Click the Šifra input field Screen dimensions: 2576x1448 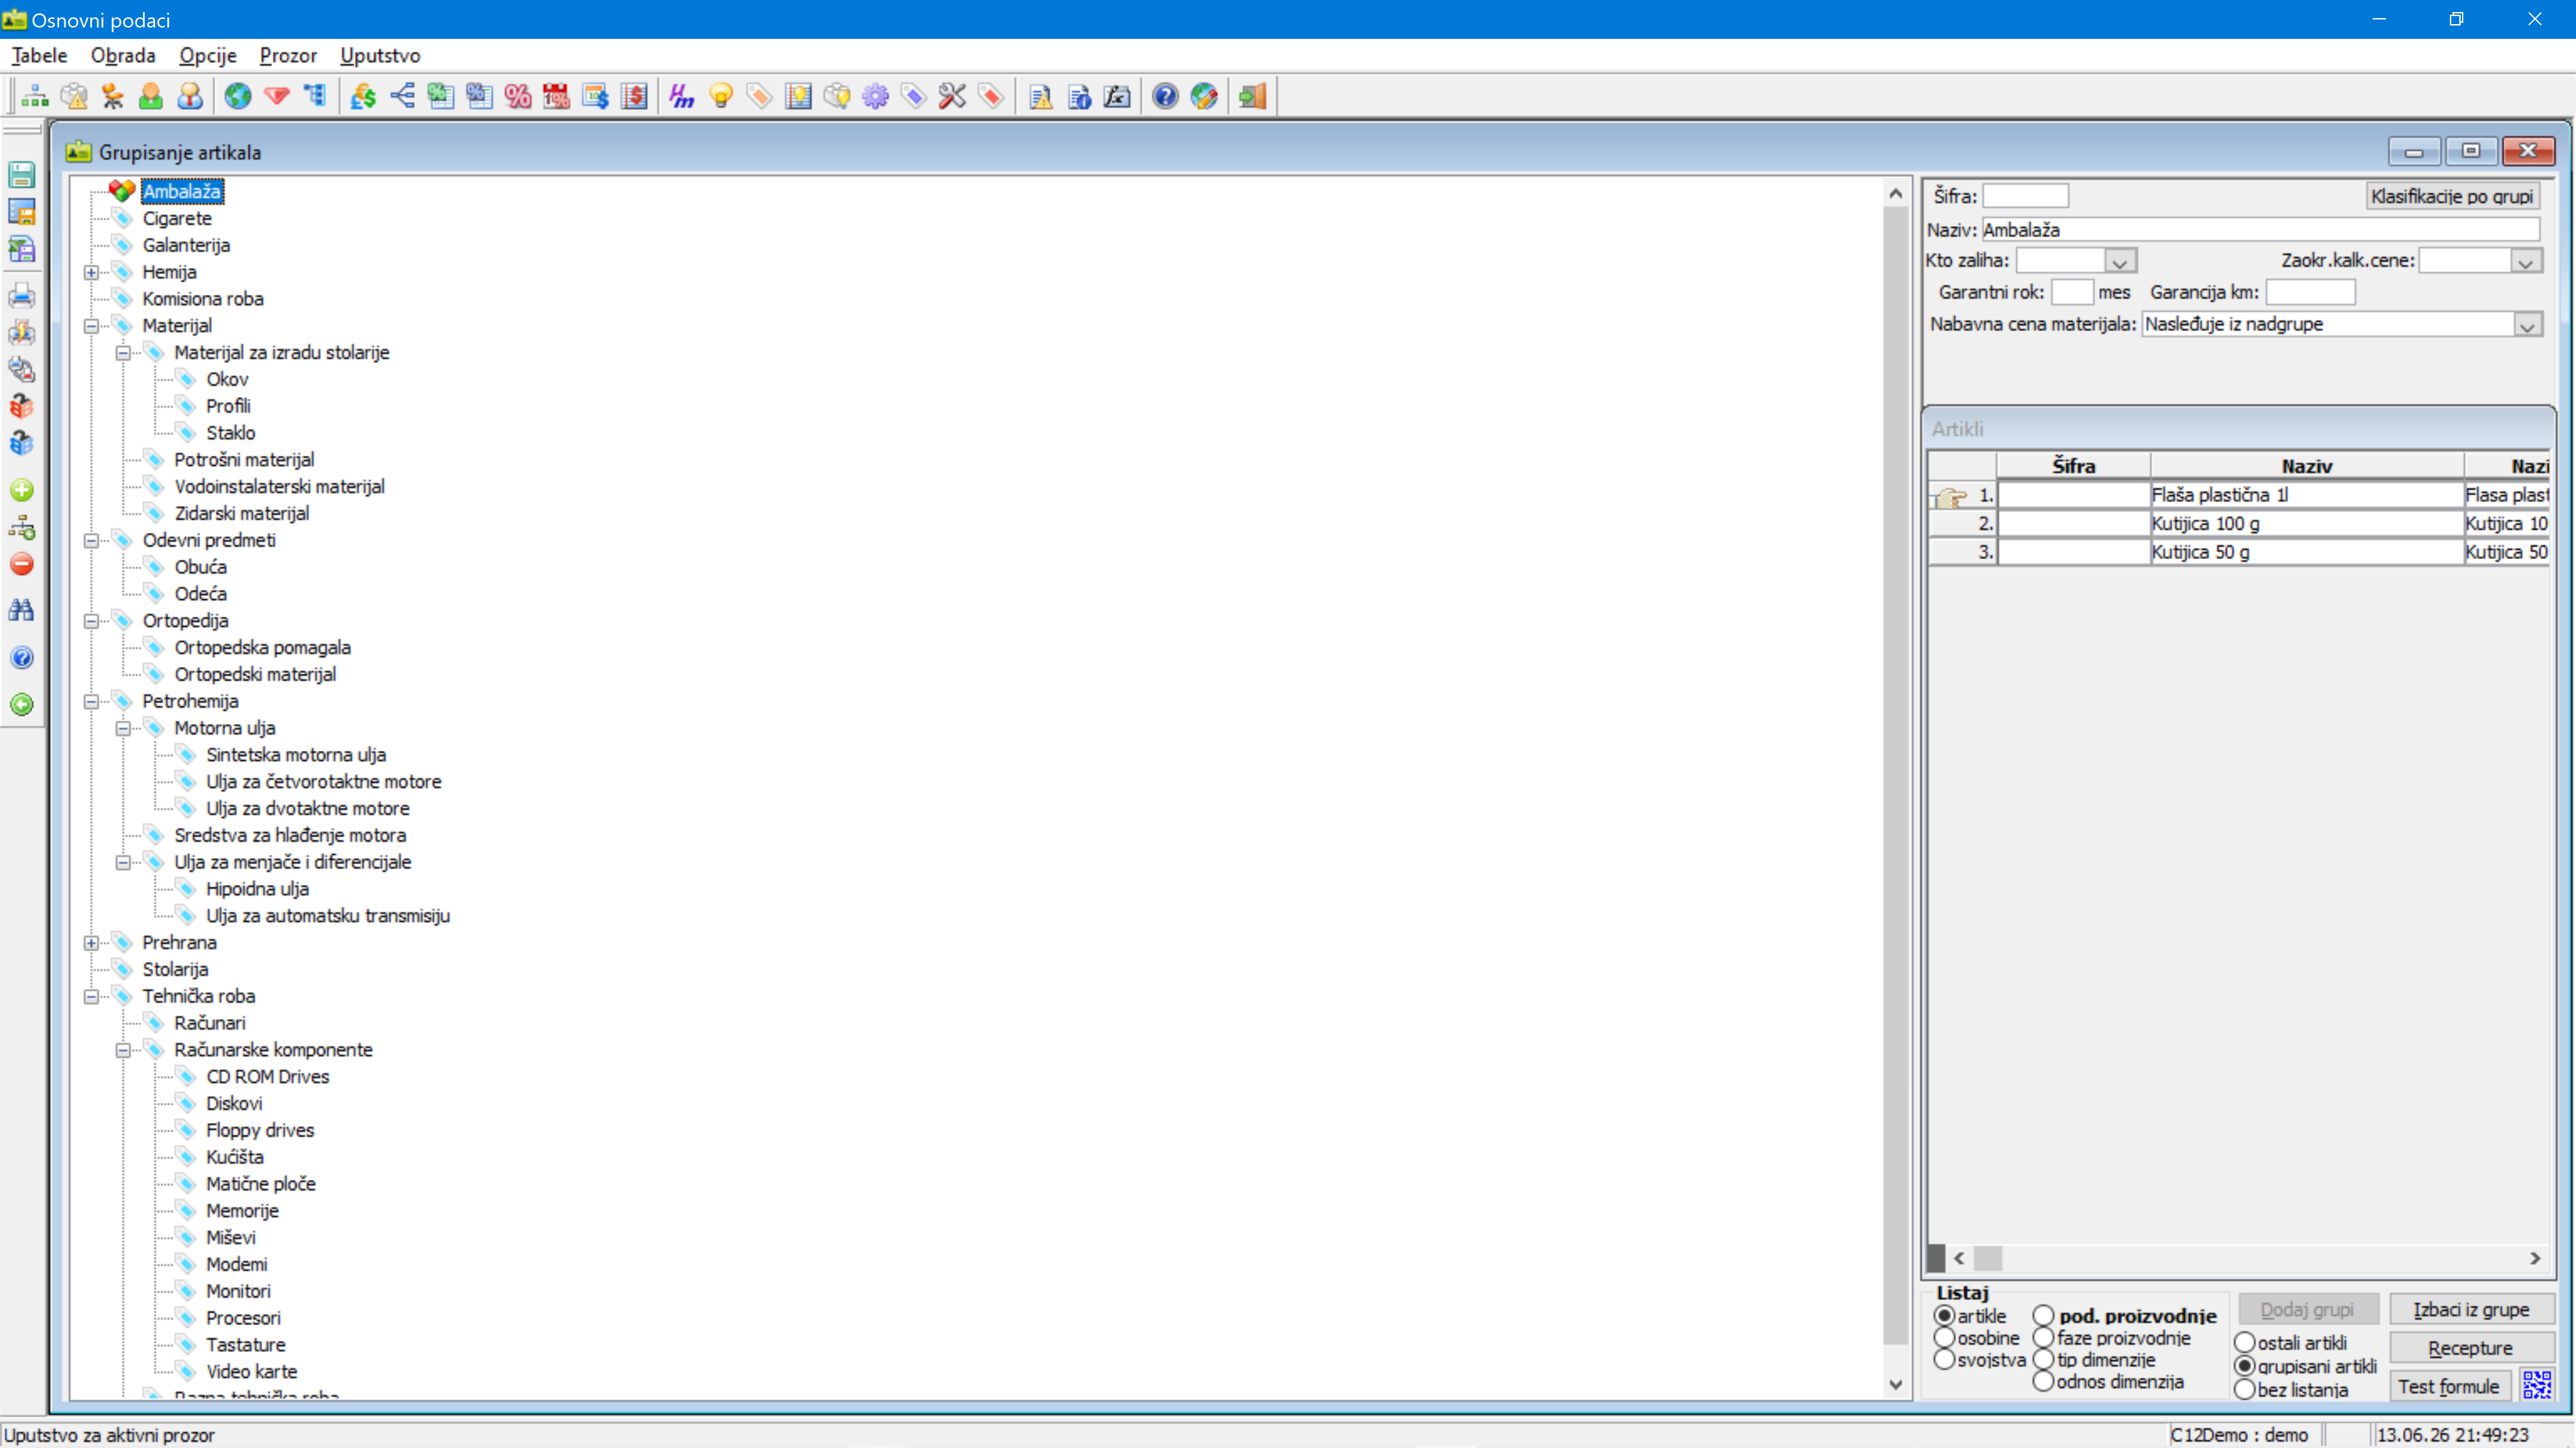point(2025,196)
